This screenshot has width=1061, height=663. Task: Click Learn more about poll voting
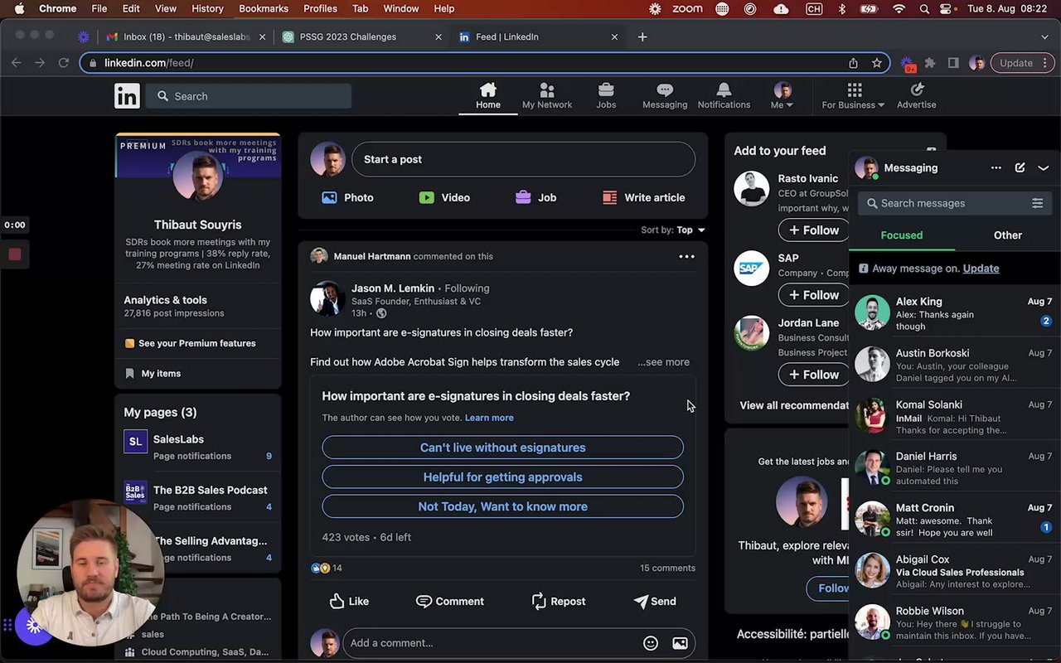[489, 418]
